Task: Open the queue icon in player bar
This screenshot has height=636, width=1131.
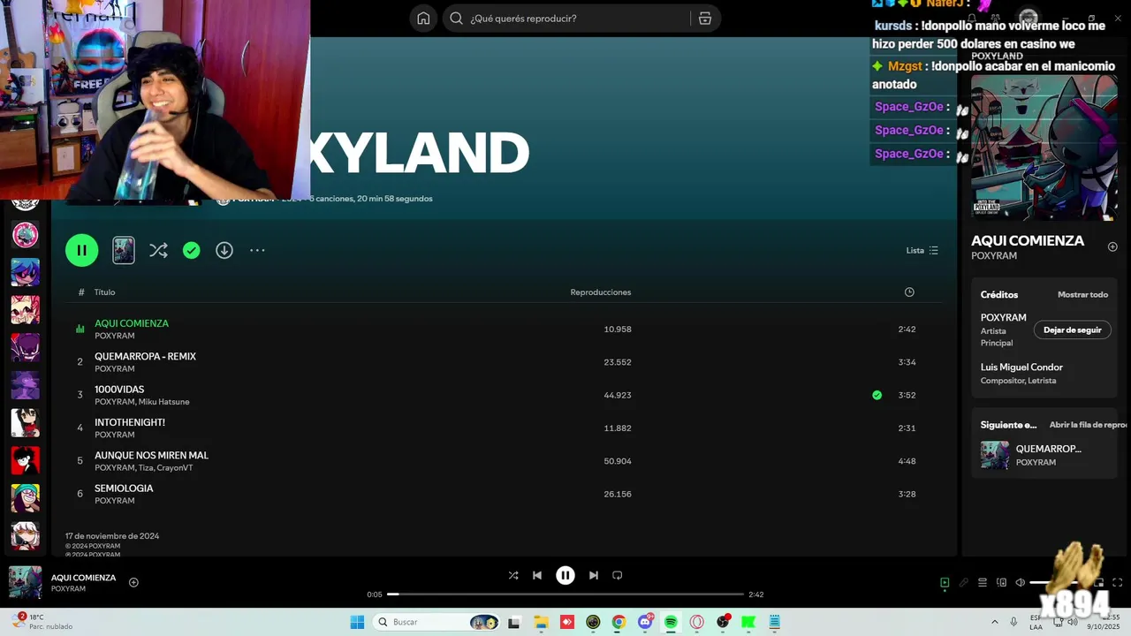Action: [983, 582]
